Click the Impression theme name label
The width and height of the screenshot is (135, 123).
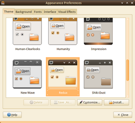pos(99,49)
